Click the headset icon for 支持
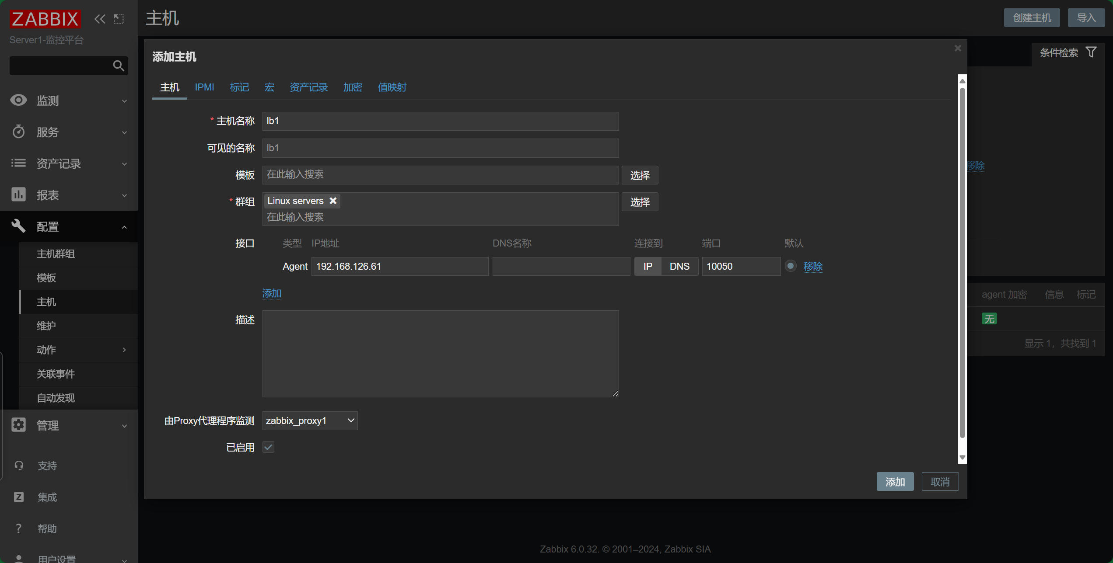 [19, 466]
